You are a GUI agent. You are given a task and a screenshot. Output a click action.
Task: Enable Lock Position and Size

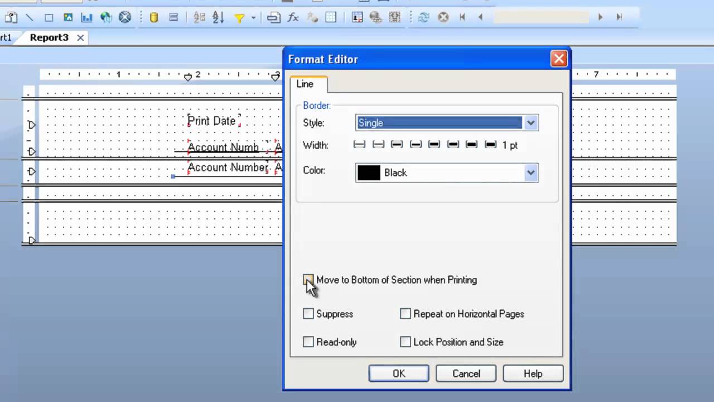[x=406, y=342]
